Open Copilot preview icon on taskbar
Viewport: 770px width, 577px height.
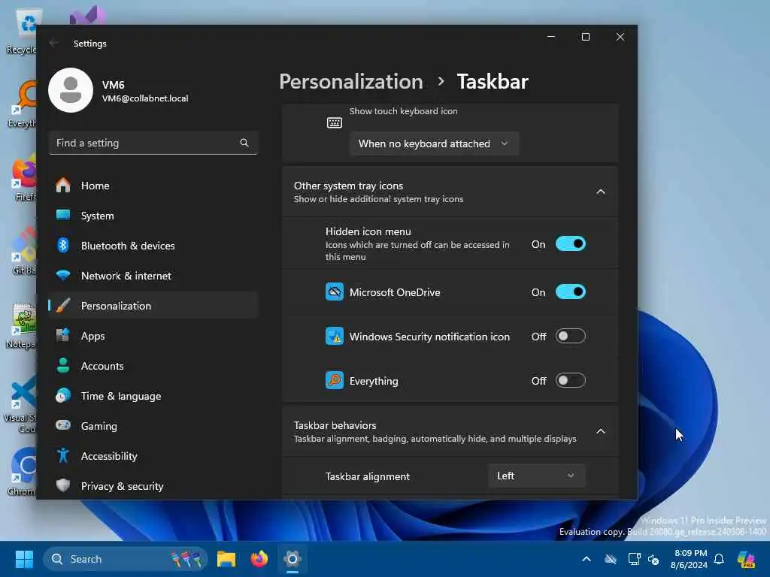(x=747, y=559)
